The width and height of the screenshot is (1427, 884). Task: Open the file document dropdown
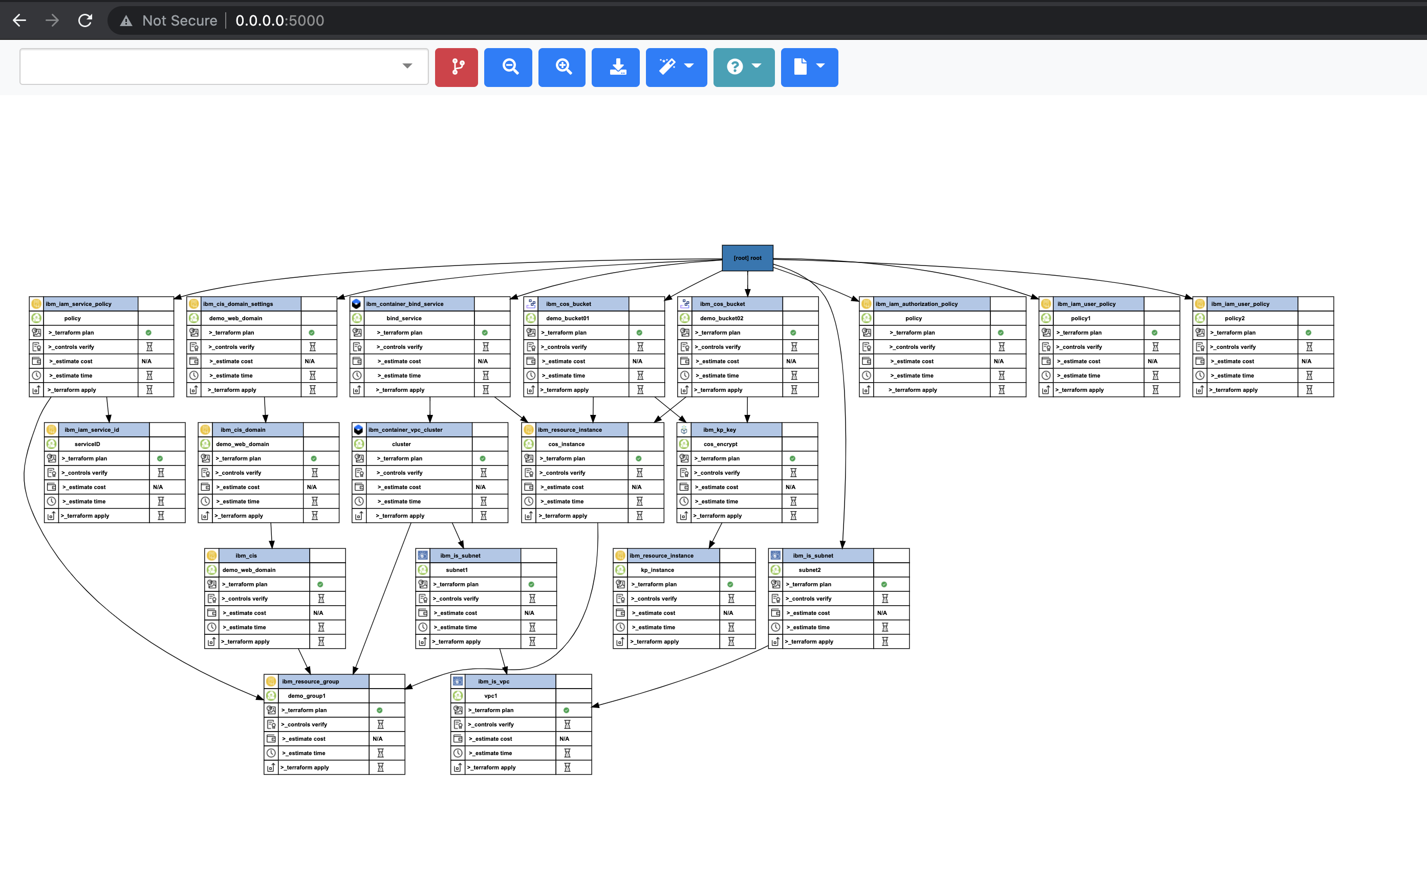pyautogui.click(x=809, y=67)
